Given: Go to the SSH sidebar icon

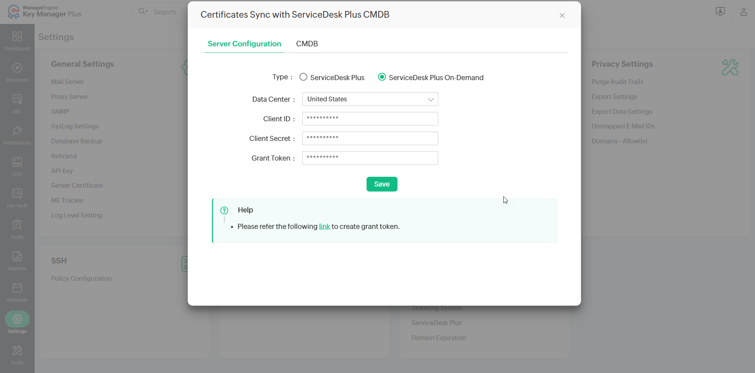Looking at the screenshot, I should (17, 162).
